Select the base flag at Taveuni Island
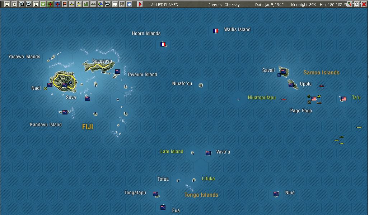The height and width of the screenshot is (215, 369). pyautogui.click(x=118, y=71)
